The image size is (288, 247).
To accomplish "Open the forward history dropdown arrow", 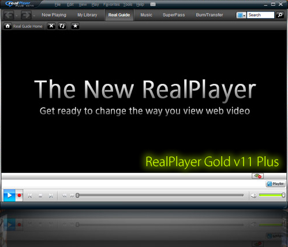I will point(34,16).
